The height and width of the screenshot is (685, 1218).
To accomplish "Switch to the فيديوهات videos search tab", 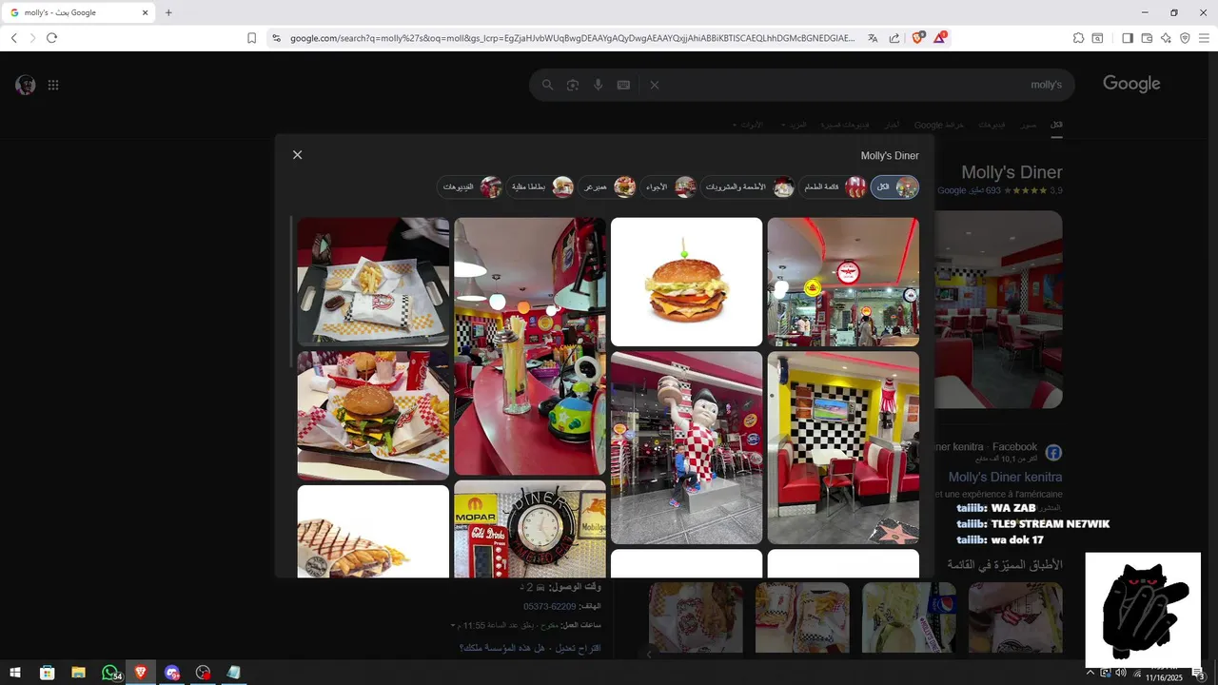I will (992, 126).
